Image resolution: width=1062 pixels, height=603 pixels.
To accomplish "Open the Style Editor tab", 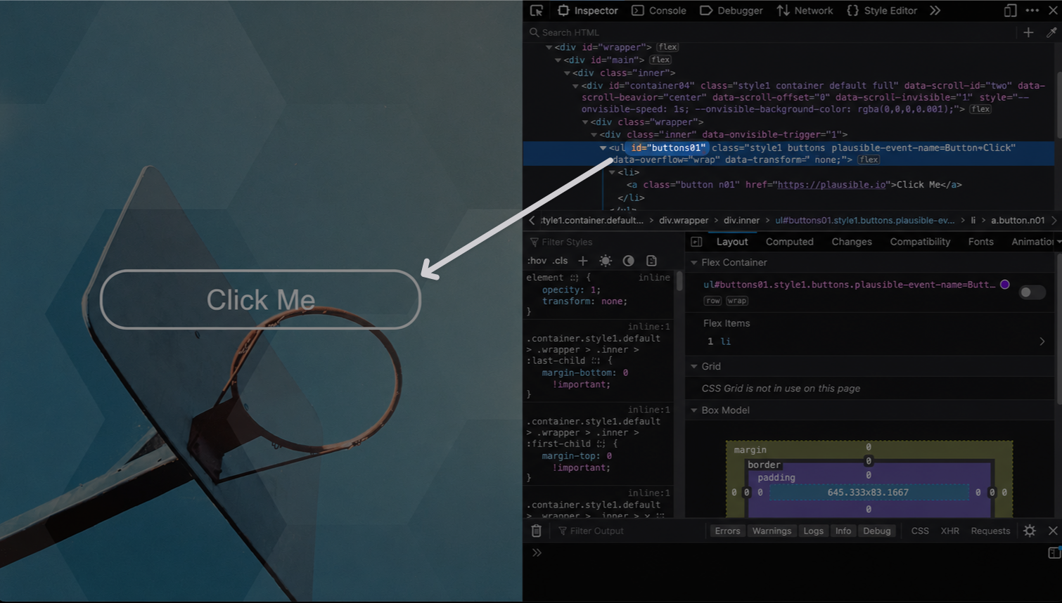I will 882,11.
